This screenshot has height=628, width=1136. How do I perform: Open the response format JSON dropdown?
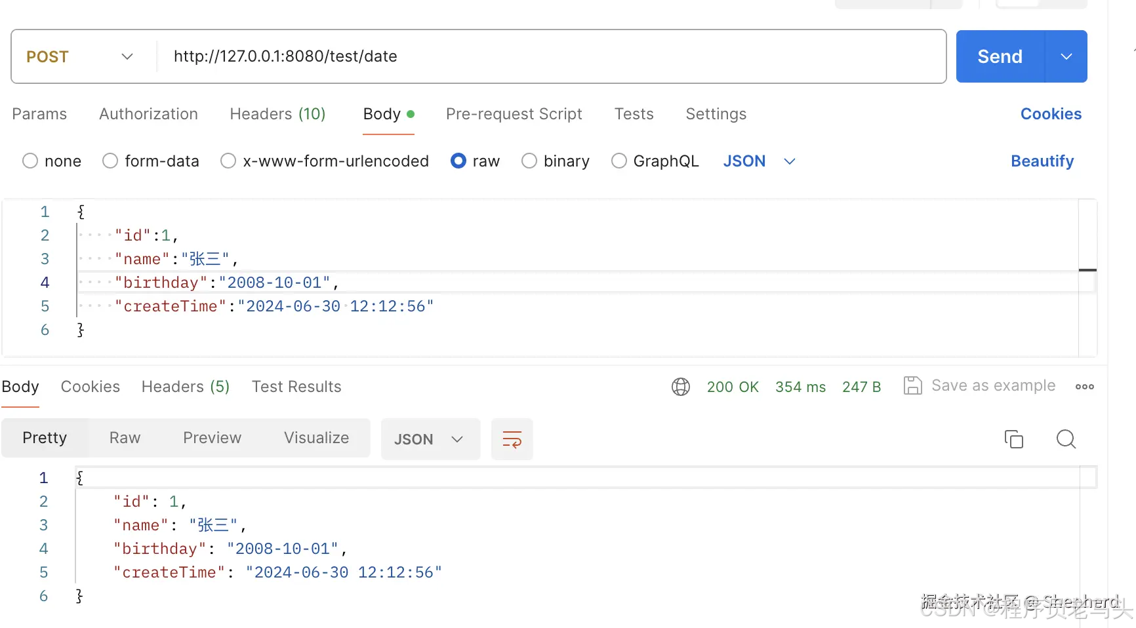[430, 439]
